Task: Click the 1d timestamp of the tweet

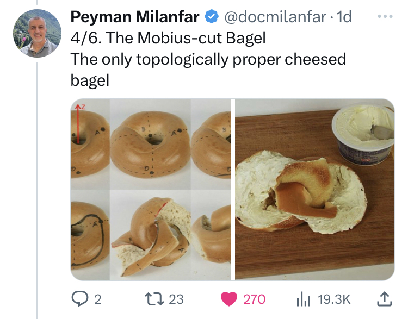Action: (x=344, y=17)
